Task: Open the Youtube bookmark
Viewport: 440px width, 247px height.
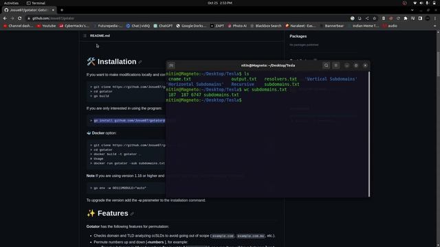Action: click(46, 26)
